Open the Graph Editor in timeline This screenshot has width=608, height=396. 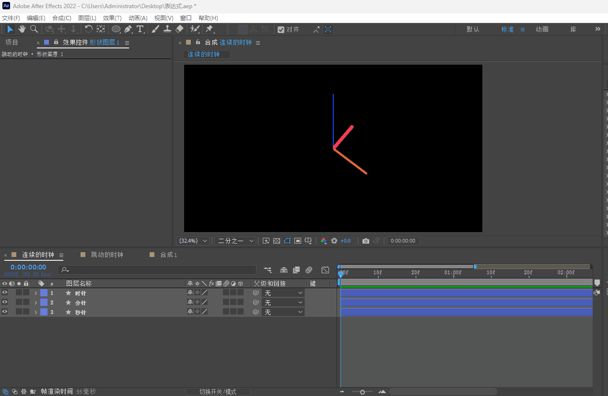pyautogui.click(x=325, y=270)
